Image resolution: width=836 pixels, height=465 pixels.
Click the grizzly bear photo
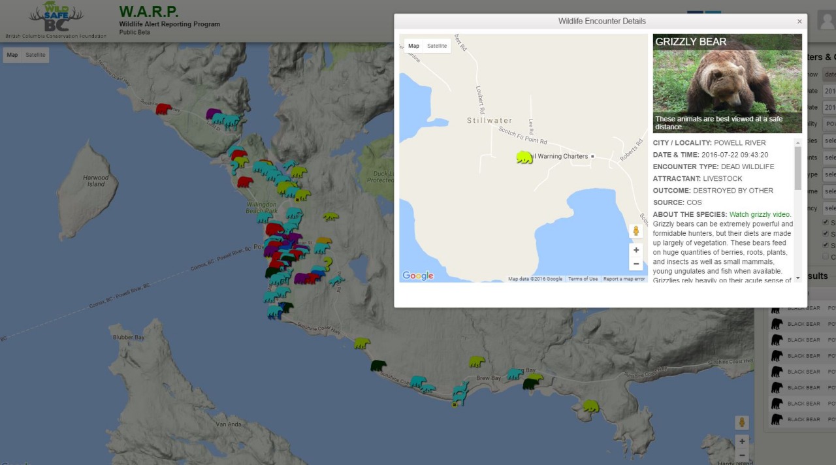click(x=727, y=83)
